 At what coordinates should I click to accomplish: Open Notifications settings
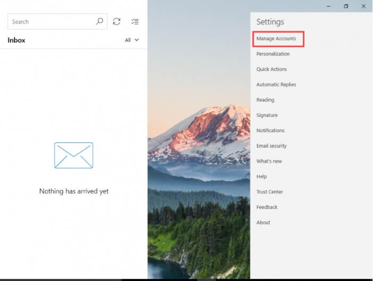tap(270, 131)
